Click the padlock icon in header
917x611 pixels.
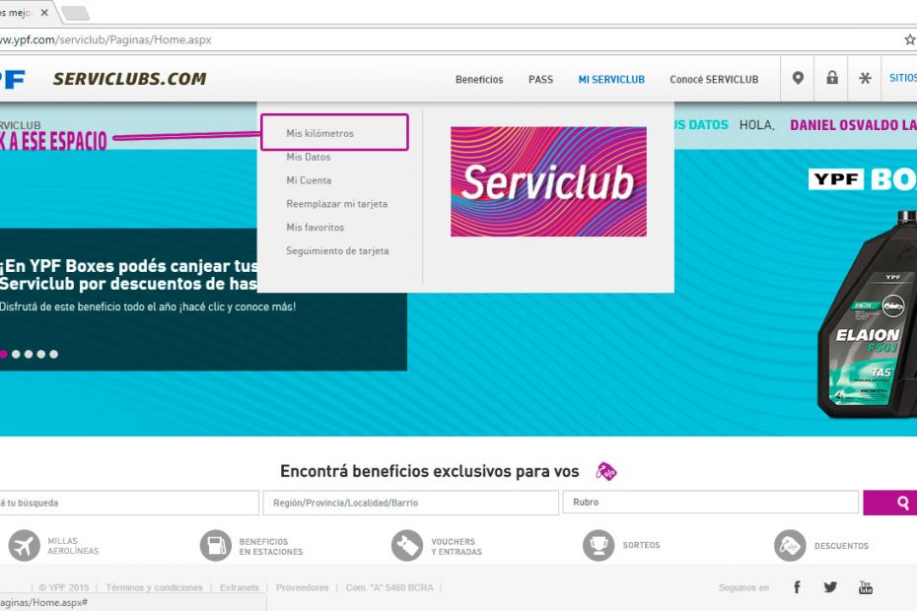tap(831, 77)
